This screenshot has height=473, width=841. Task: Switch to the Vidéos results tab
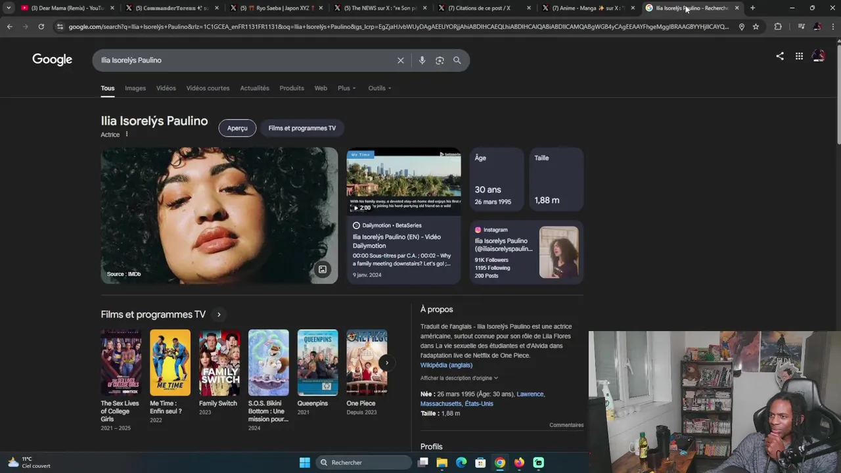click(x=166, y=88)
